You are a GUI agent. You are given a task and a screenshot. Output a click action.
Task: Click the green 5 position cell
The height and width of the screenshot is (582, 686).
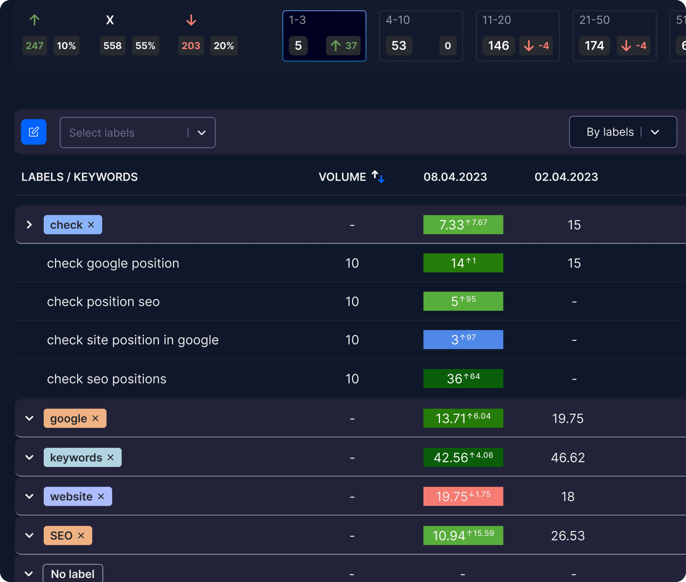click(463, 301)
